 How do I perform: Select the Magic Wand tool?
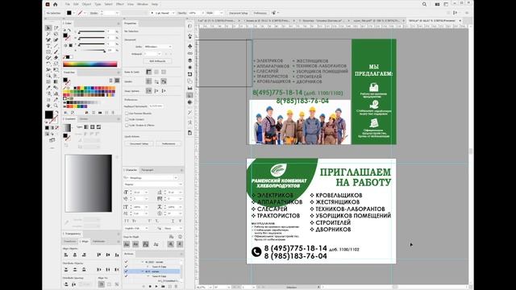48,34
